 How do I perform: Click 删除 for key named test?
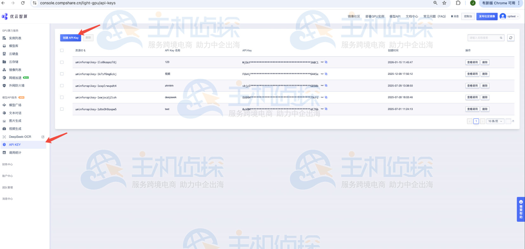click(485, 109)
